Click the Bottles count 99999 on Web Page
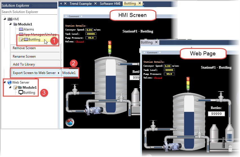 click(216, 114)
